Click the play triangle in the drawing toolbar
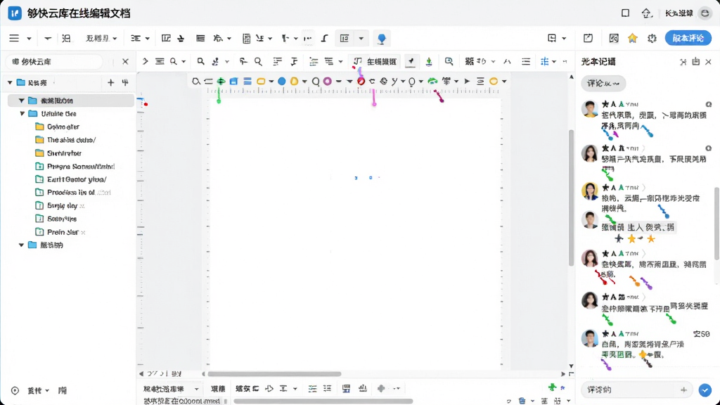Viewport: 720px width, 405px height. coord(468,82)
